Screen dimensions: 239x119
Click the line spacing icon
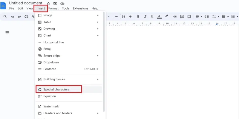coord(207,17)
